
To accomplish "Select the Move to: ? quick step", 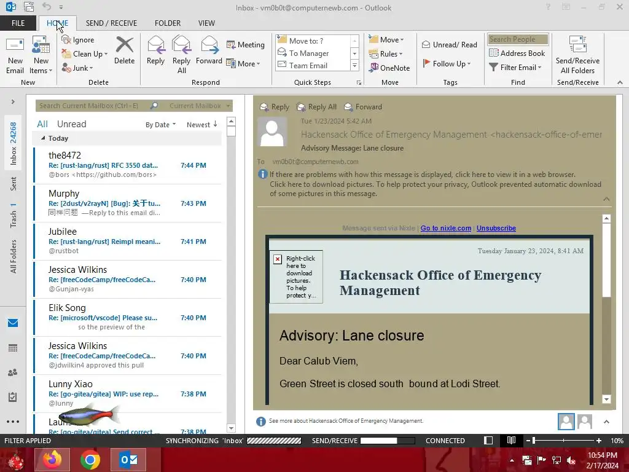I will 313,41.
